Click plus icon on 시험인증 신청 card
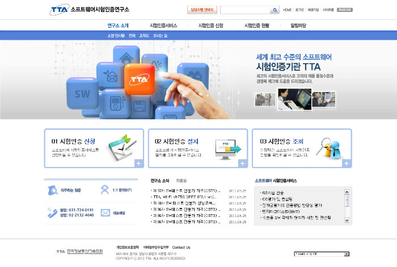The height and width of the screenshot is (267, 397). [x=139, y=163]
